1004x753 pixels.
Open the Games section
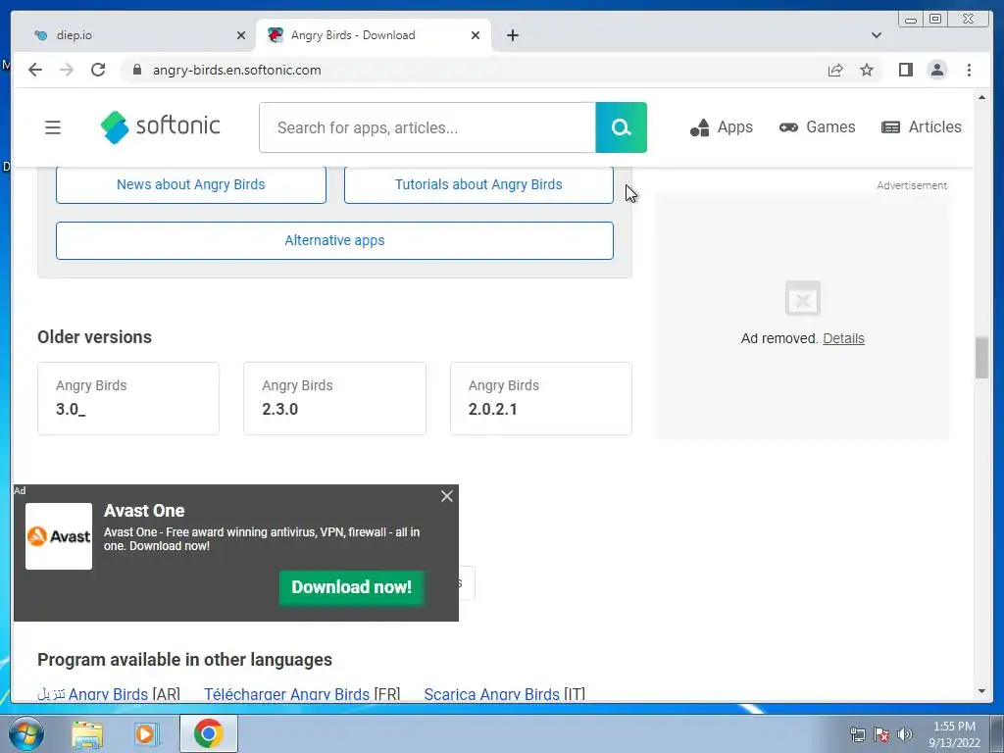pyautogui.click(x=817, y=126)
